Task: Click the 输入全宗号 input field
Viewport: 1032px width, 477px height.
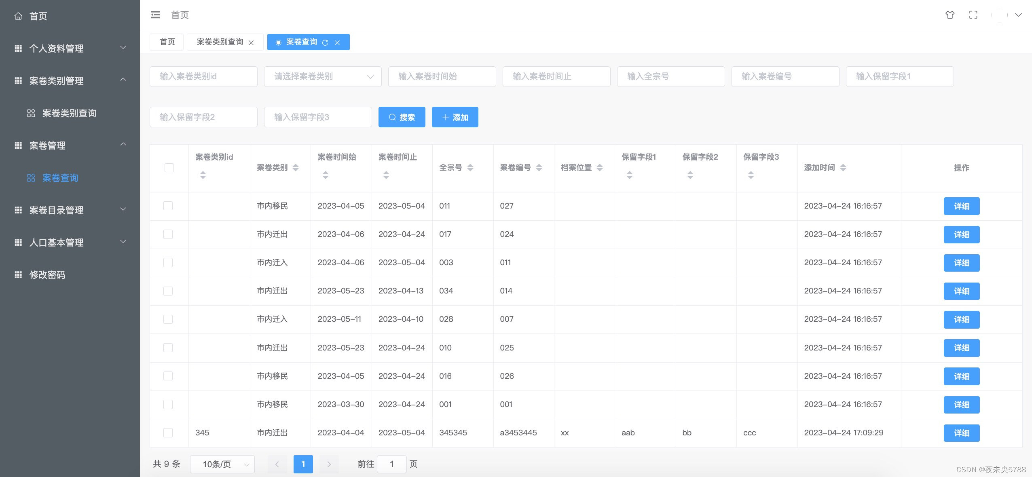Action: pyautogui.click(x=670, y=76)
